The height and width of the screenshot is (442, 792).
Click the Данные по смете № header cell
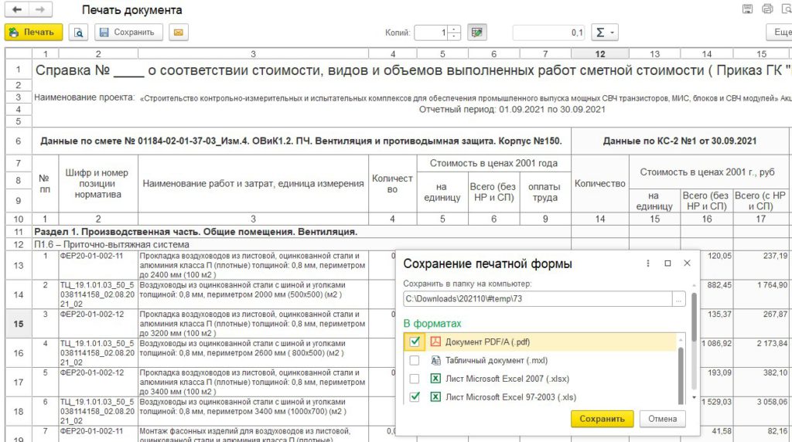pos(302,141)
